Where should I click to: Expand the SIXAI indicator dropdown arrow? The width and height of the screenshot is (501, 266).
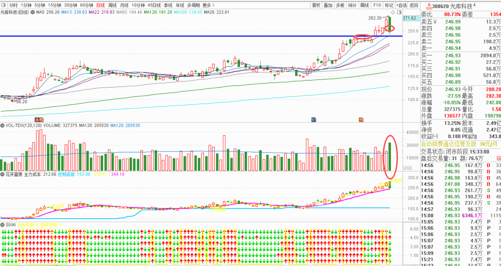3,225
